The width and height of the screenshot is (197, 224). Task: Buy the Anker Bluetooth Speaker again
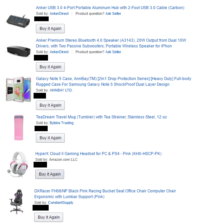pyautogui.click(x=50, y=67)
